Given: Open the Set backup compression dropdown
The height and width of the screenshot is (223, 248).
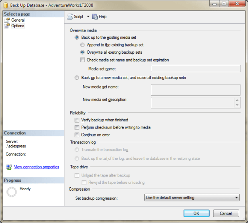Looking at the screenshot, I should (192, 198).
